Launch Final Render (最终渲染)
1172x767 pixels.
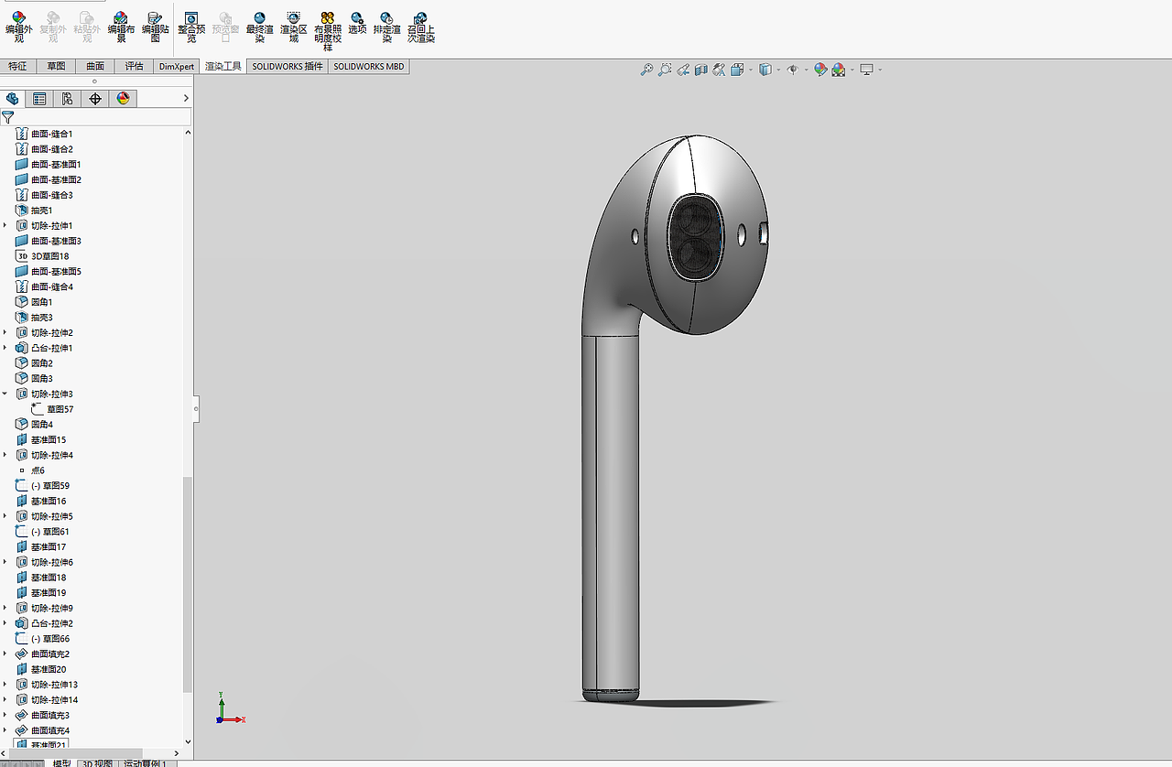point(260,26)
